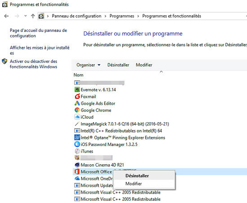Click Programmes et fonctionnalités breadcrumb
Viewport: 247px width, 203px height.
(172, 16)
